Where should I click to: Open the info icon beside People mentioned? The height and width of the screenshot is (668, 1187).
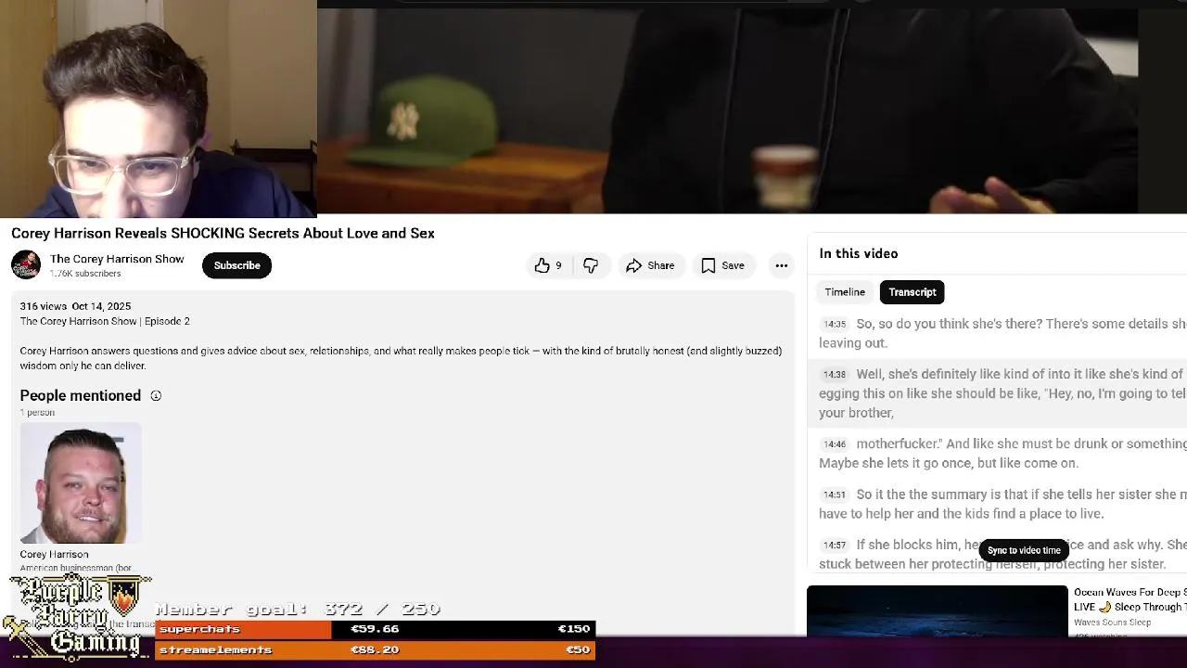click(x=156, y=396)
